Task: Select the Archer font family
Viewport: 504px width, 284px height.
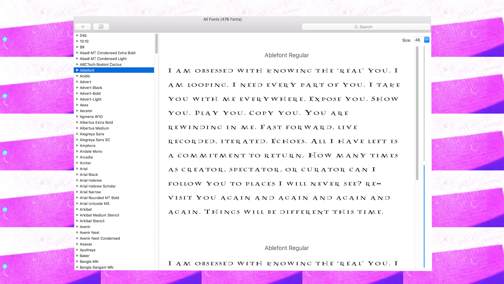Action: (x=85, y=163)
